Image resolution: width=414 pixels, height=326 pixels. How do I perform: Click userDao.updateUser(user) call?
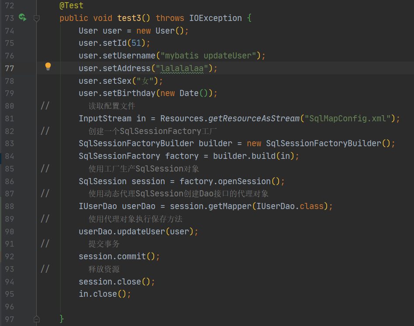[x=136, y=232]
